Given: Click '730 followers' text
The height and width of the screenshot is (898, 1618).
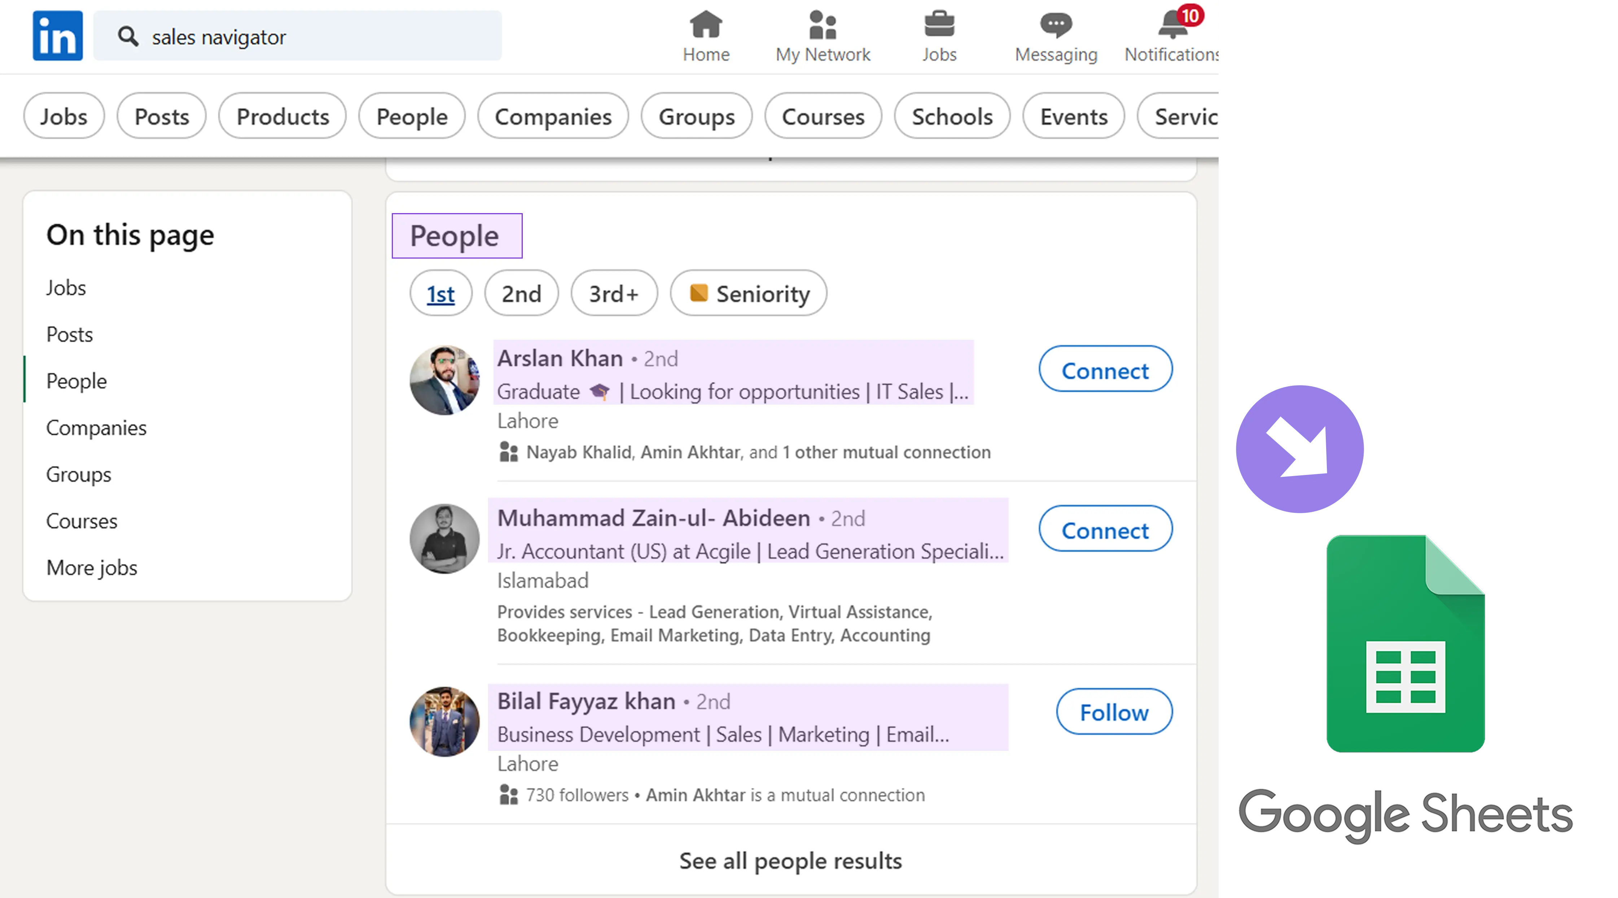Looking at the screenshot, I should tap(577, 795).
